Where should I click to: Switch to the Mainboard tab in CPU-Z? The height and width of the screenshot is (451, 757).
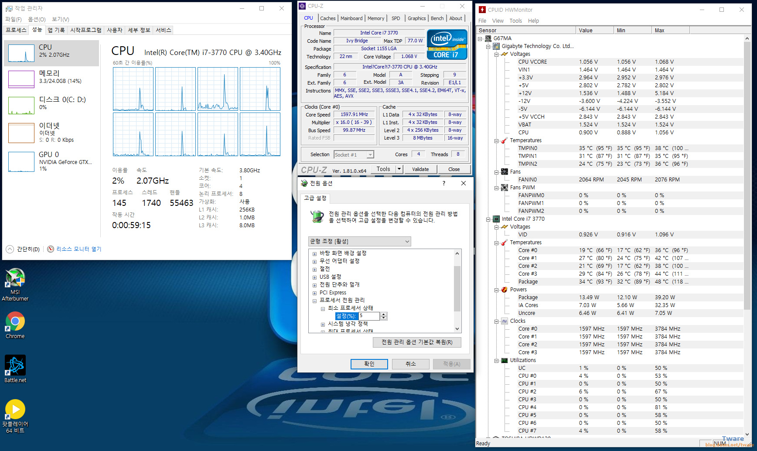tap(351, 18)
